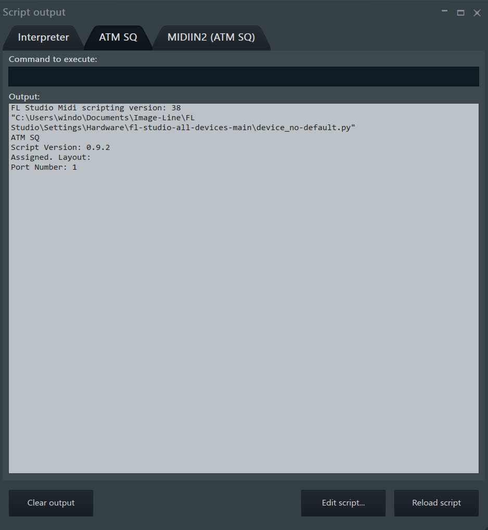Maximize the Script output window
The width and height of the screenshot is (488, 530).
point(460,12)
